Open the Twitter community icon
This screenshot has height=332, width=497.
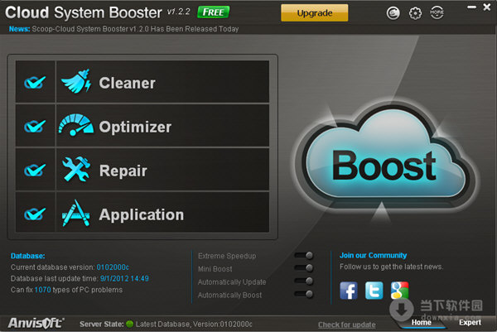[x=374, y=291]
